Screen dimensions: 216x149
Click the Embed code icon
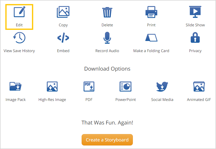(x=63, y=38)
